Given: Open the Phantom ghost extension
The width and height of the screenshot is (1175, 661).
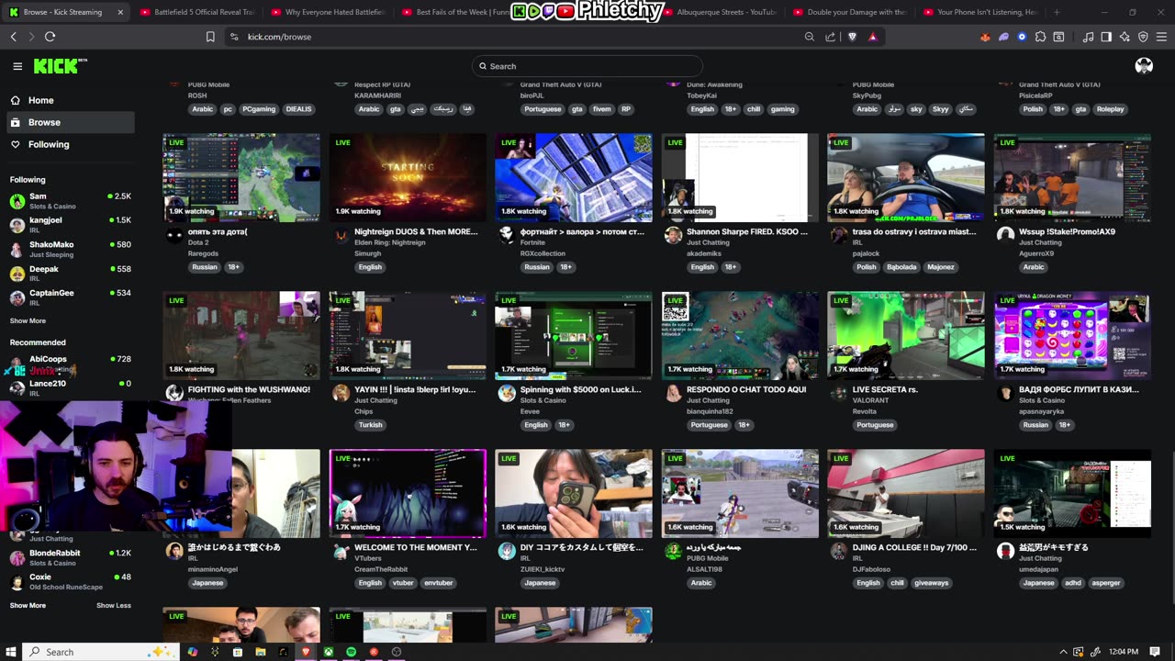Looking at the screenshot, I should tap(1003, 37).
